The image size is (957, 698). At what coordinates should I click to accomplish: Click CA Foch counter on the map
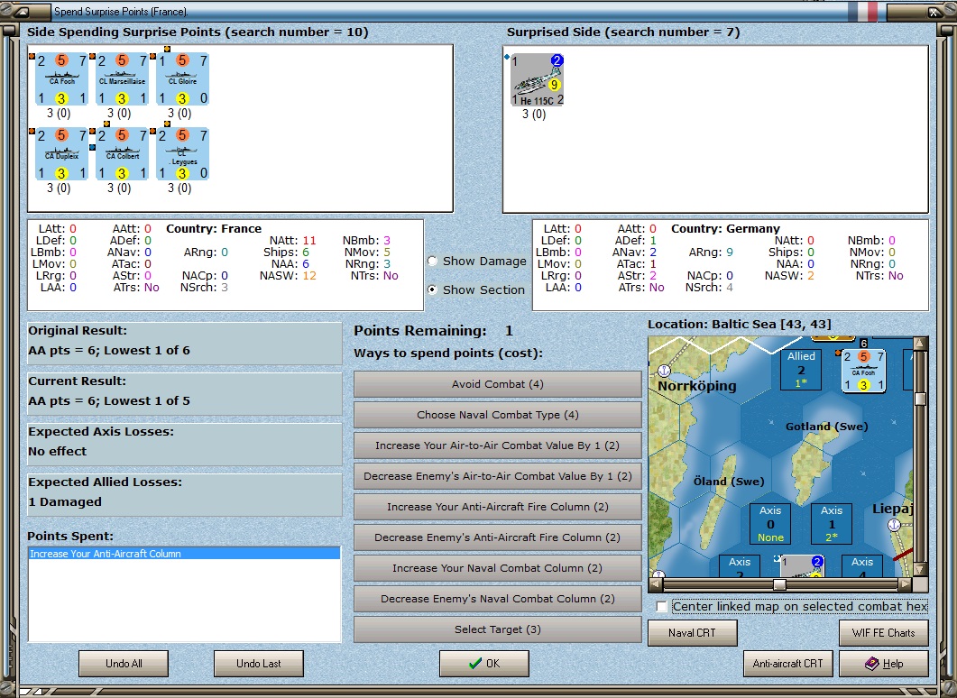(x=863, y=371)
